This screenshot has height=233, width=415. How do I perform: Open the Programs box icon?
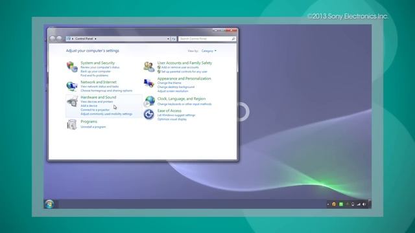(72, 124)
